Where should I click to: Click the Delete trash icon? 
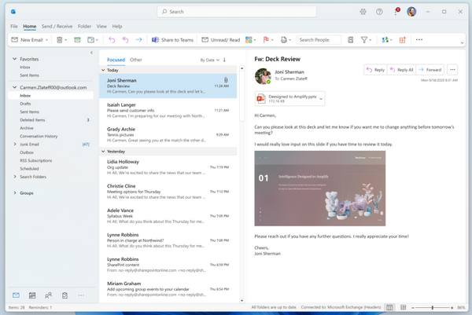point(60,40)
